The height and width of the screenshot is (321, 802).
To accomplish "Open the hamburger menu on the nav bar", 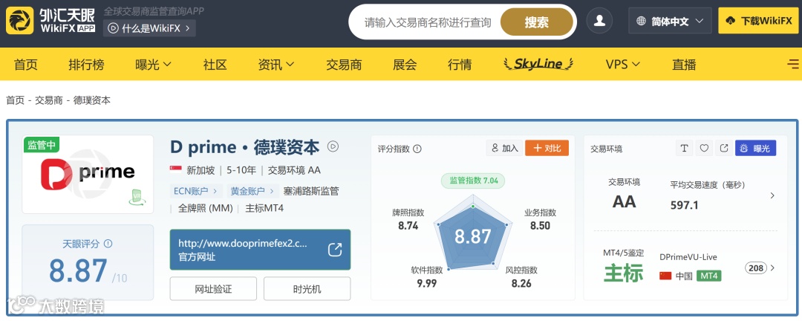I will [793, 64].
